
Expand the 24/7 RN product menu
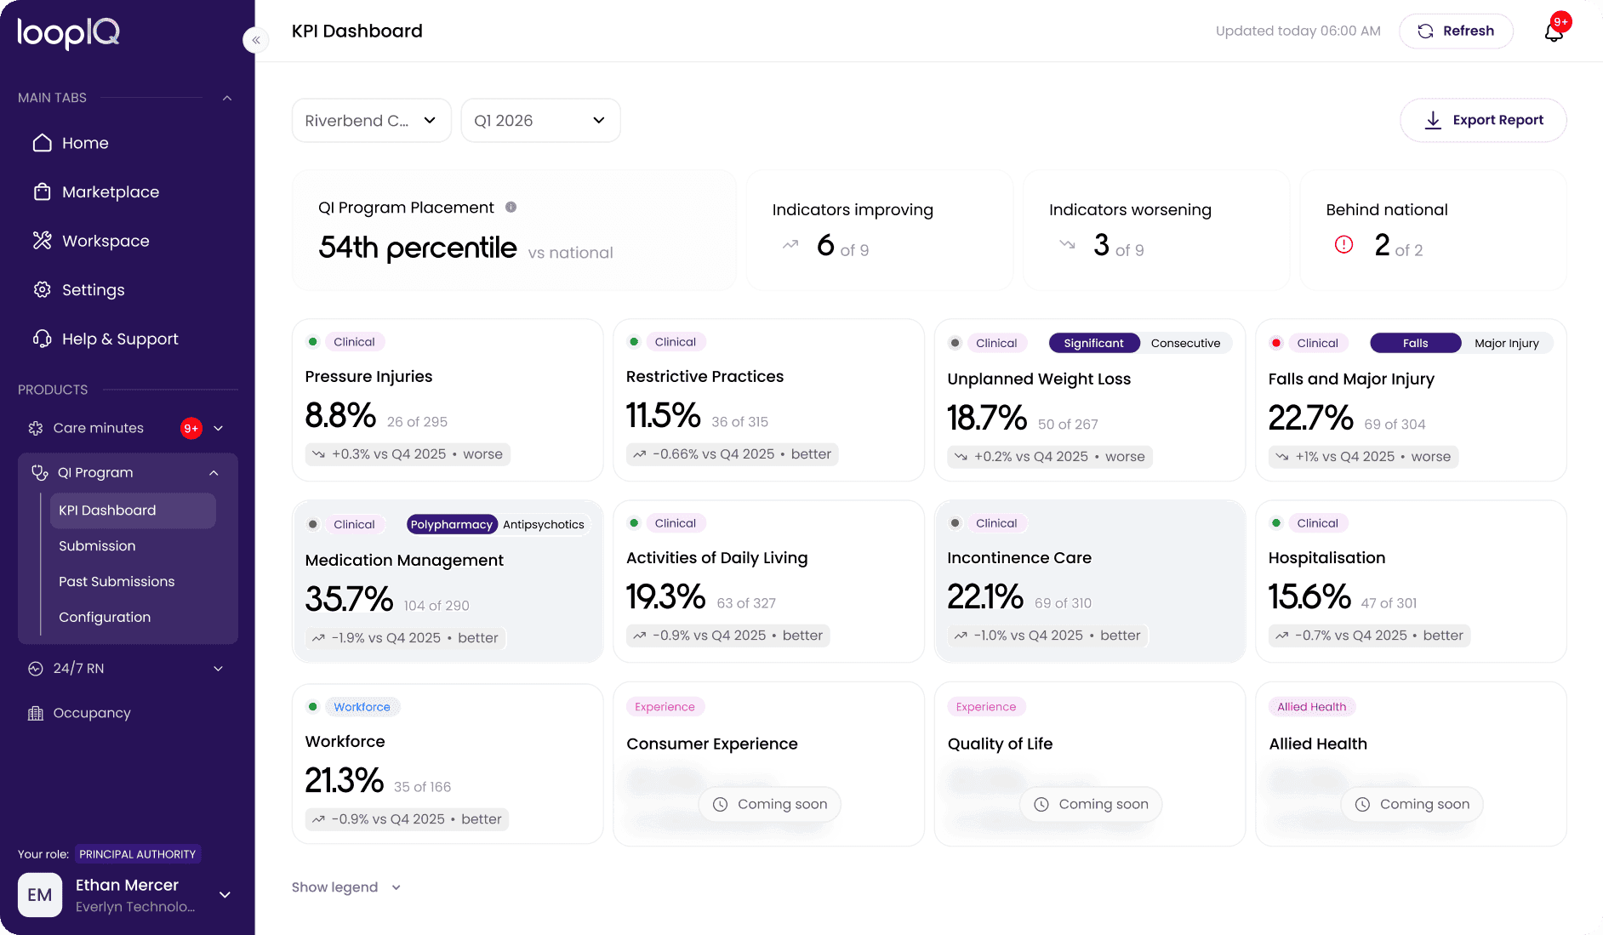click(128, 669)
